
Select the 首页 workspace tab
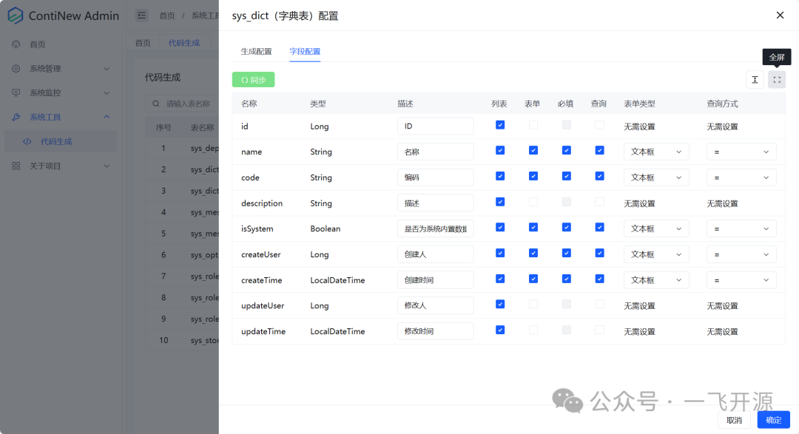[x=143, y=42]
